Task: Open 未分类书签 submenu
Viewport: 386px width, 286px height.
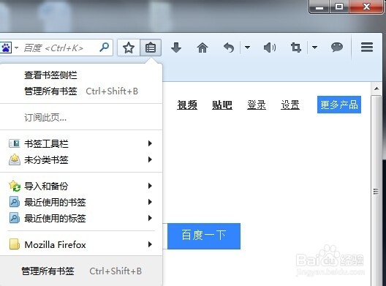Action: coord(81,160)
